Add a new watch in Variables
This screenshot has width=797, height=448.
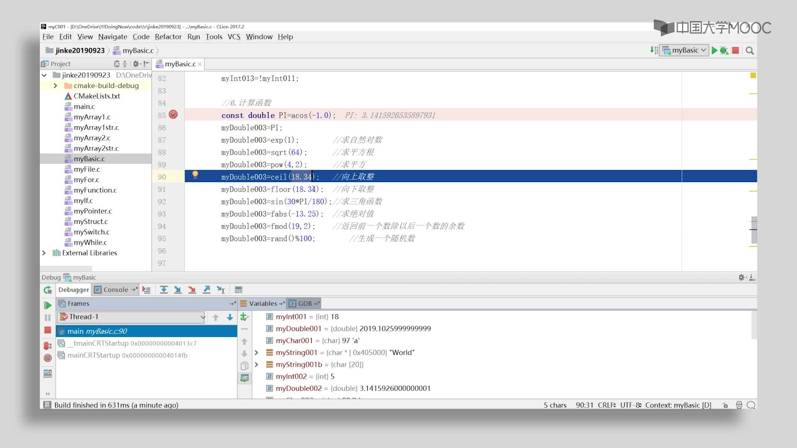(244, 317)
